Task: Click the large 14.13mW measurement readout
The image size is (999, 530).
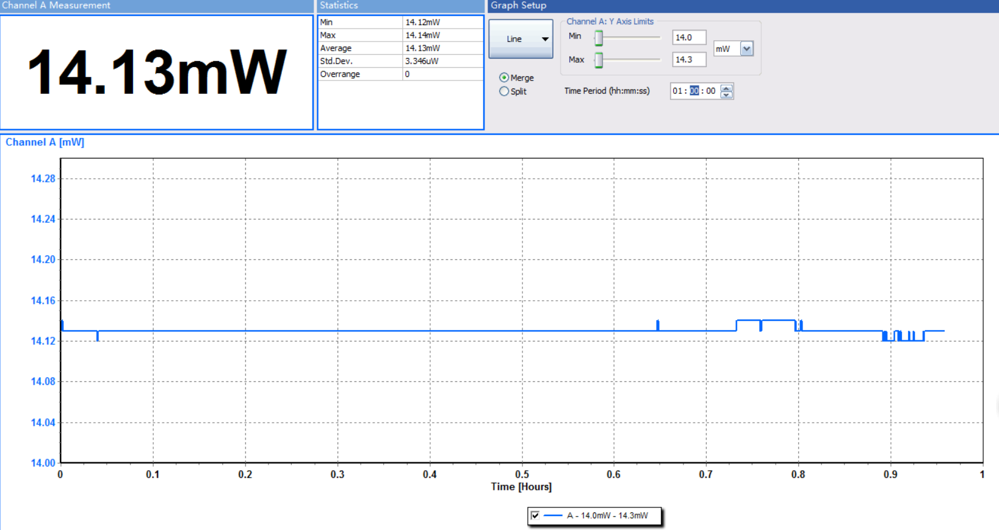Action: click(x=157, y=73)
